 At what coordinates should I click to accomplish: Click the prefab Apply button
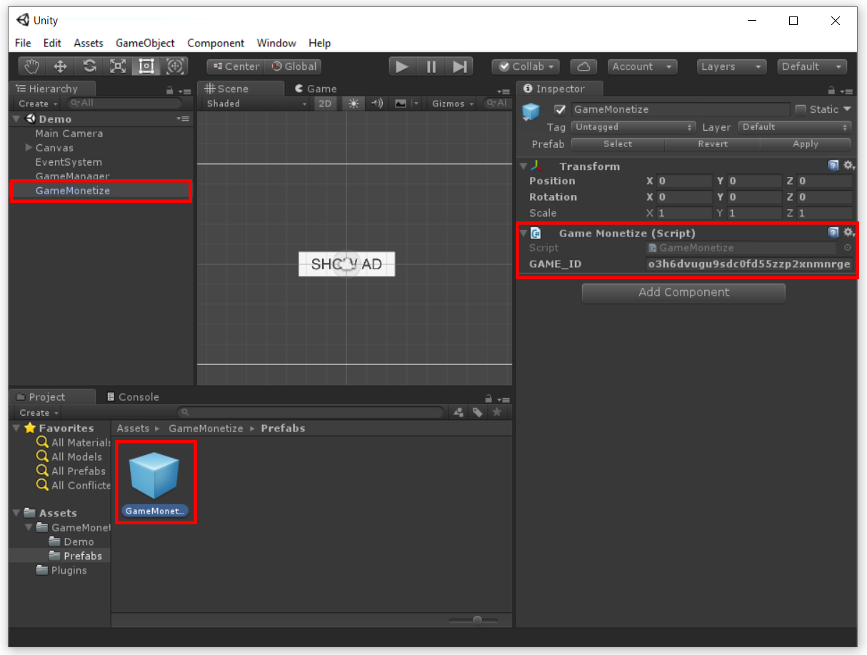tap(806, 144)
